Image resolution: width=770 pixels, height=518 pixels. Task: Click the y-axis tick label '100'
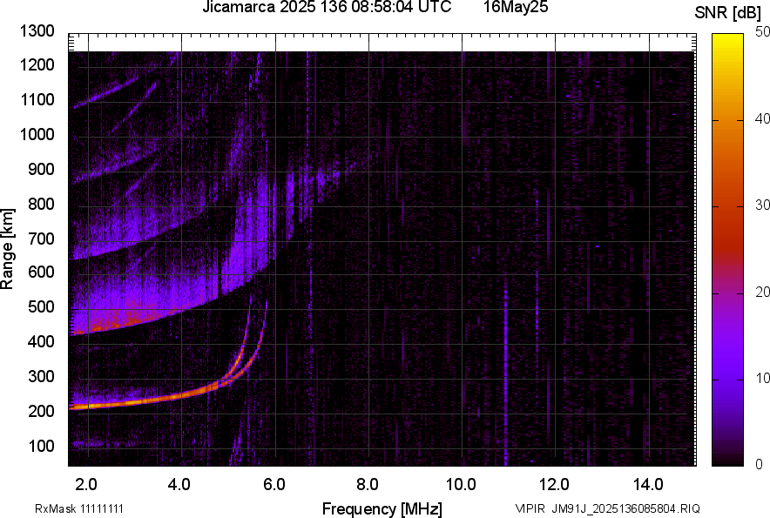click(41, 446)
